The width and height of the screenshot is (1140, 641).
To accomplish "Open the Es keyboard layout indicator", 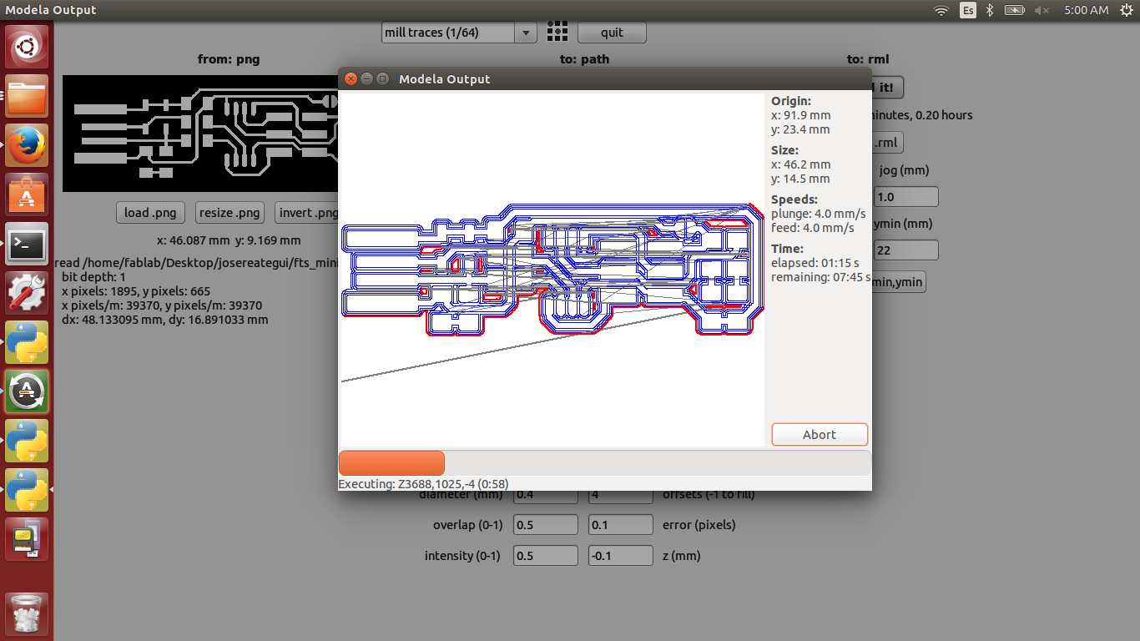I will coord(968,10).
